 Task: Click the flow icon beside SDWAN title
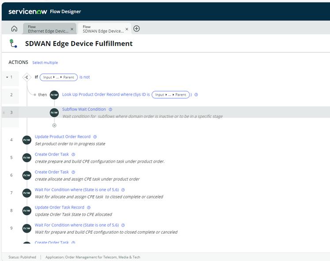[13, 44]
